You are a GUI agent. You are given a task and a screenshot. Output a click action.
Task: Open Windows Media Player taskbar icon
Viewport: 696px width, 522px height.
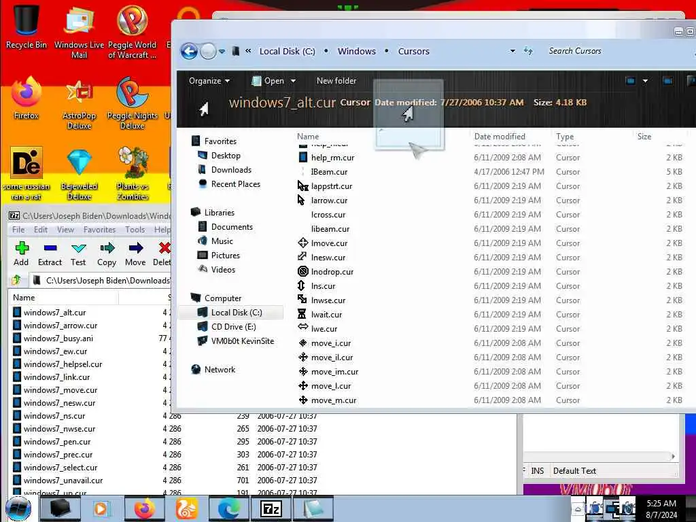(x=101, y=508)
